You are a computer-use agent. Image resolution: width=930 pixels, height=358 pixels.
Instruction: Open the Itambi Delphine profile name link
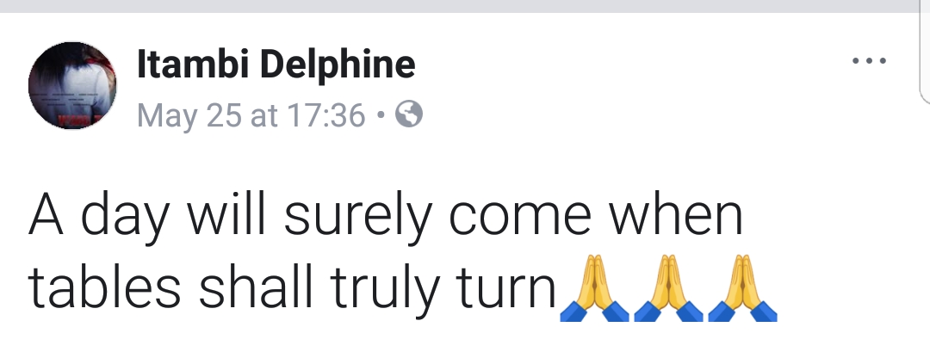pyautogui.click(x=276, y=64)
